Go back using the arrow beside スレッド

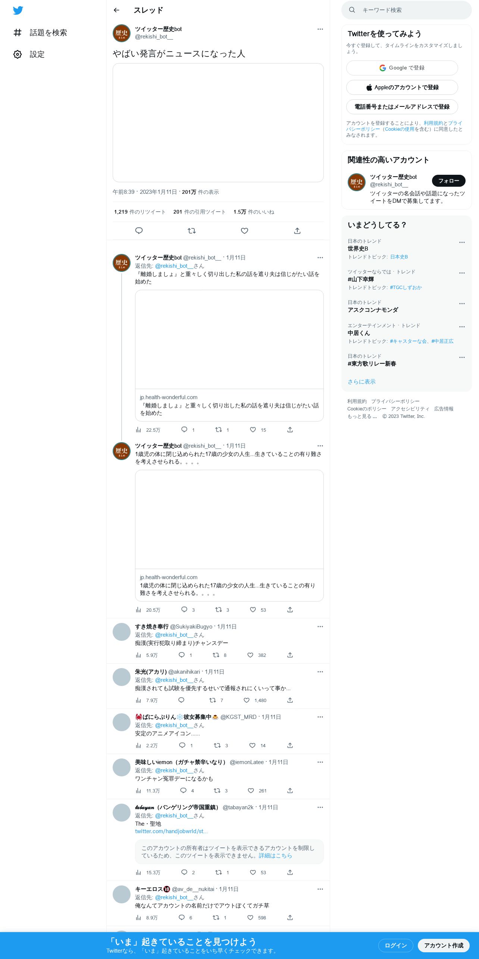(x=116, y=10)
